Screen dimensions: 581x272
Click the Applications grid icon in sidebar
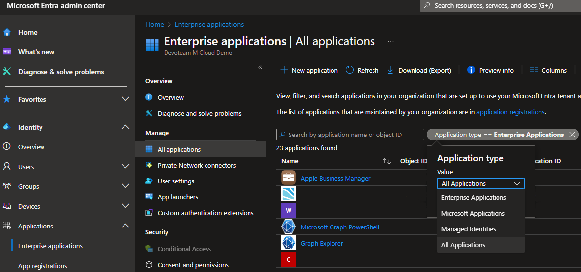pyautogui.click(x=7, y=226)
